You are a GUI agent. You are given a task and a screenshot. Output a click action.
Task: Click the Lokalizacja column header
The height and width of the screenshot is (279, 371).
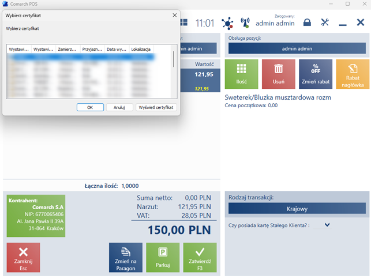tap(141, 49)
